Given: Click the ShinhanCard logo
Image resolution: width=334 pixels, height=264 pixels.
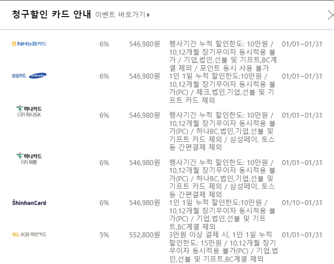Looking at the screenshot, I should (x=29, y=202).
